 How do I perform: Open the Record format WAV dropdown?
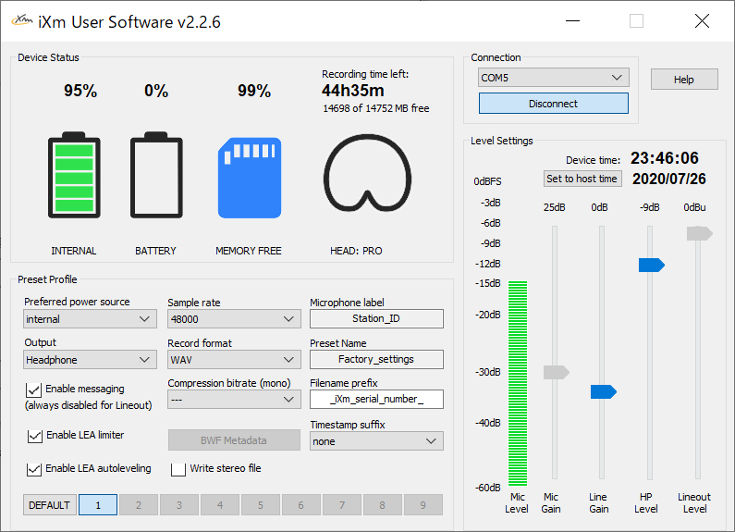[x=234, y=360]
